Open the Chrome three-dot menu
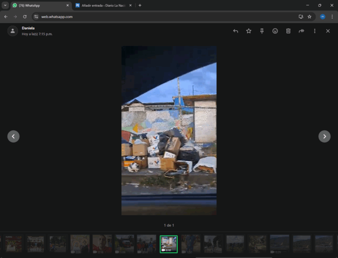The width and height of the screenshot is (338, 258). pos(332,17)
